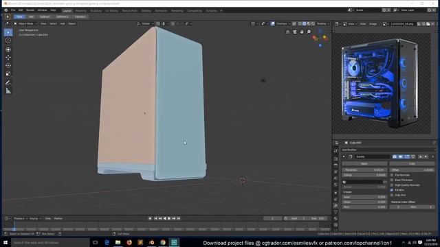Open the viewport Add menu
The image size is (440, 247).
pyautogui.click(x=63, y=24)
